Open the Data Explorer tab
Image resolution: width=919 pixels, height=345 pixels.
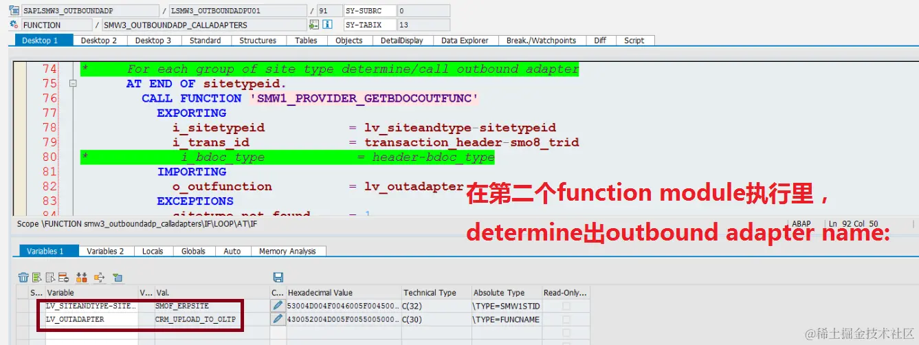coord(465,41)
